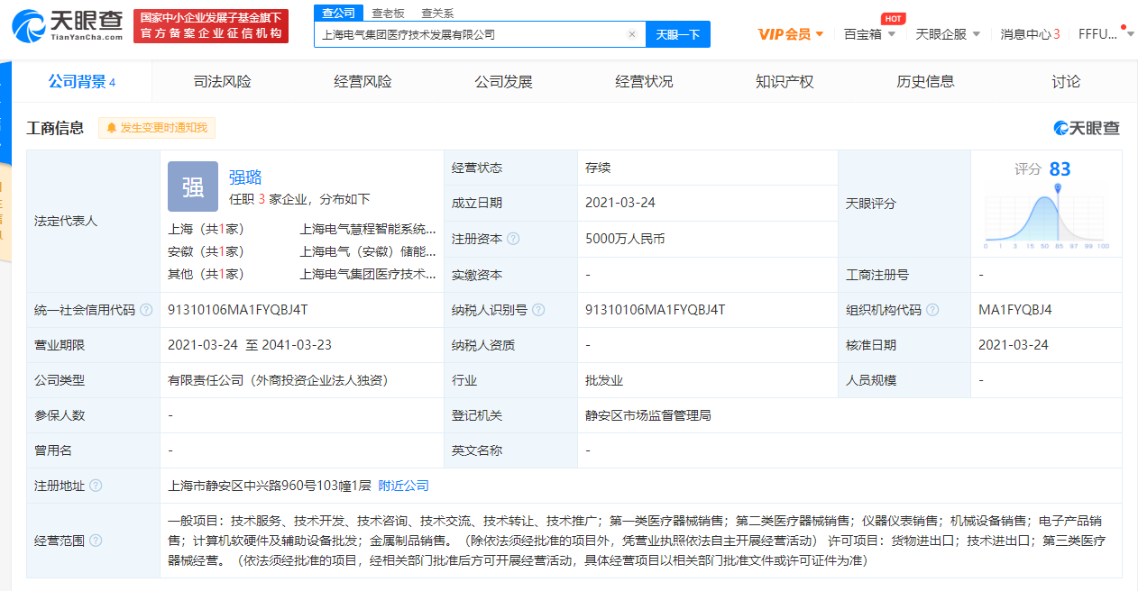Switch to 公司发展 tab
Screen dimensions: 1138x591
tap(503, 82)
